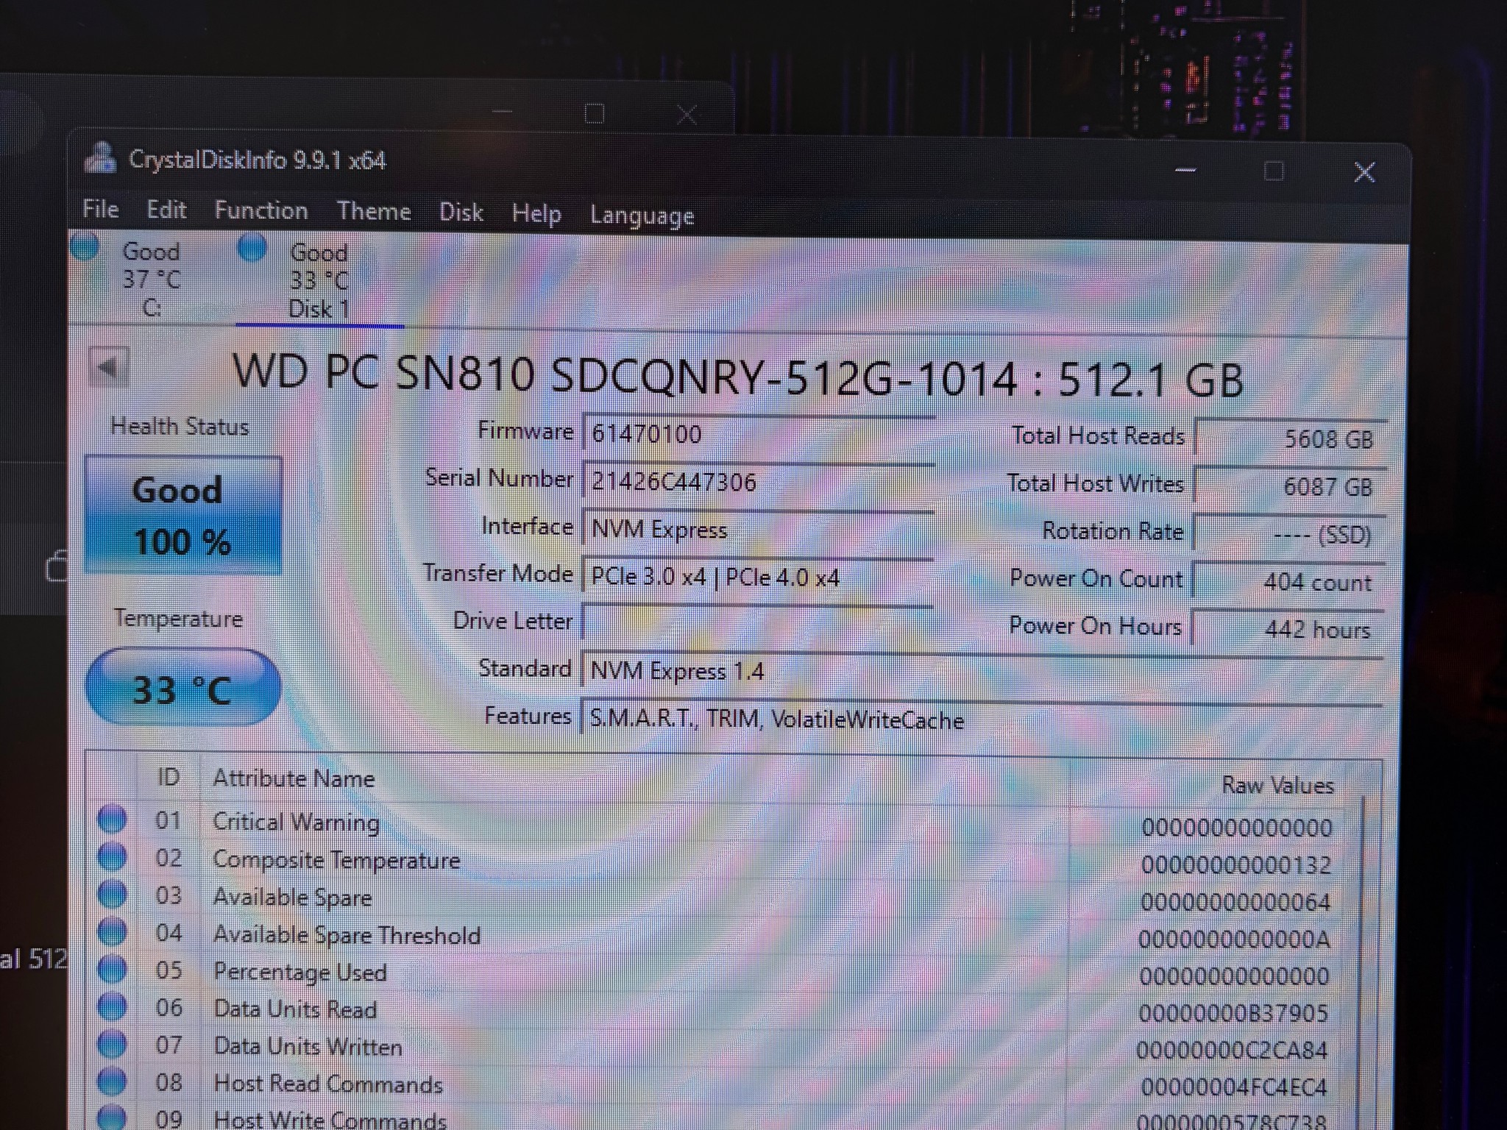Click the Serial Number value field
1507x1130 pixels.
(758, 481)
